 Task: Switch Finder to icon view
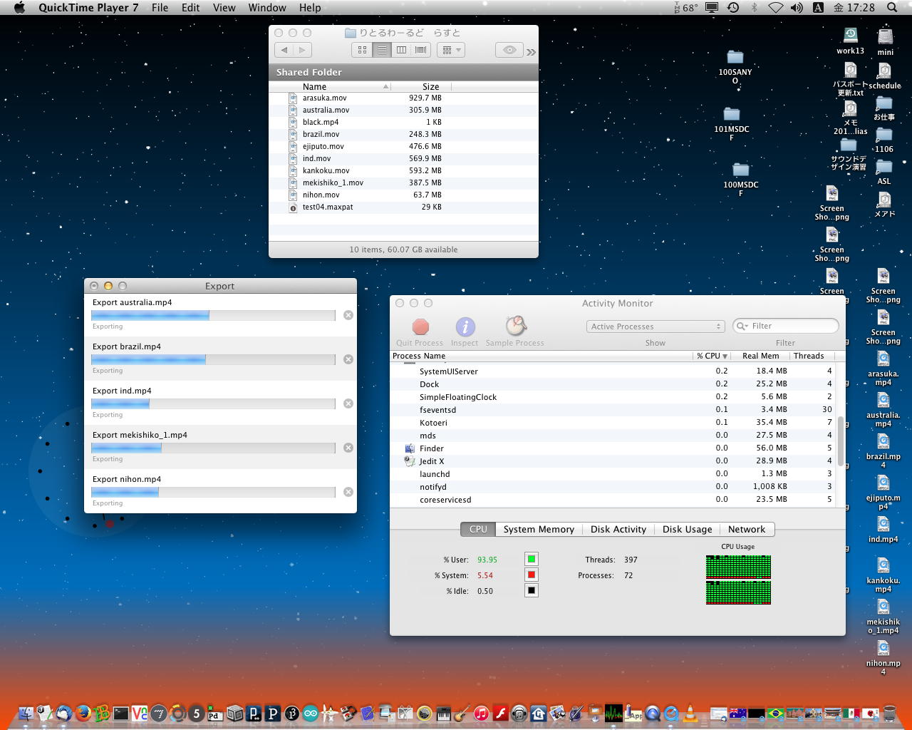click(362, 50)
